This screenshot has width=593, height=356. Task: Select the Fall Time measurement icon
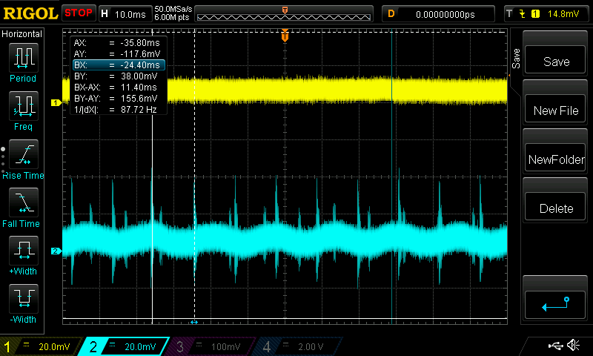click(24, 202)
